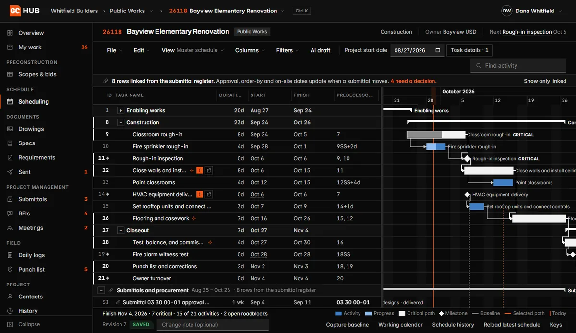576x333 pixels.
Task: Open Schedule history
Action: (x=453, y=325)
